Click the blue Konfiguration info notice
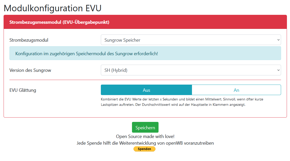The image size is (290, 161). pos(145,53)
